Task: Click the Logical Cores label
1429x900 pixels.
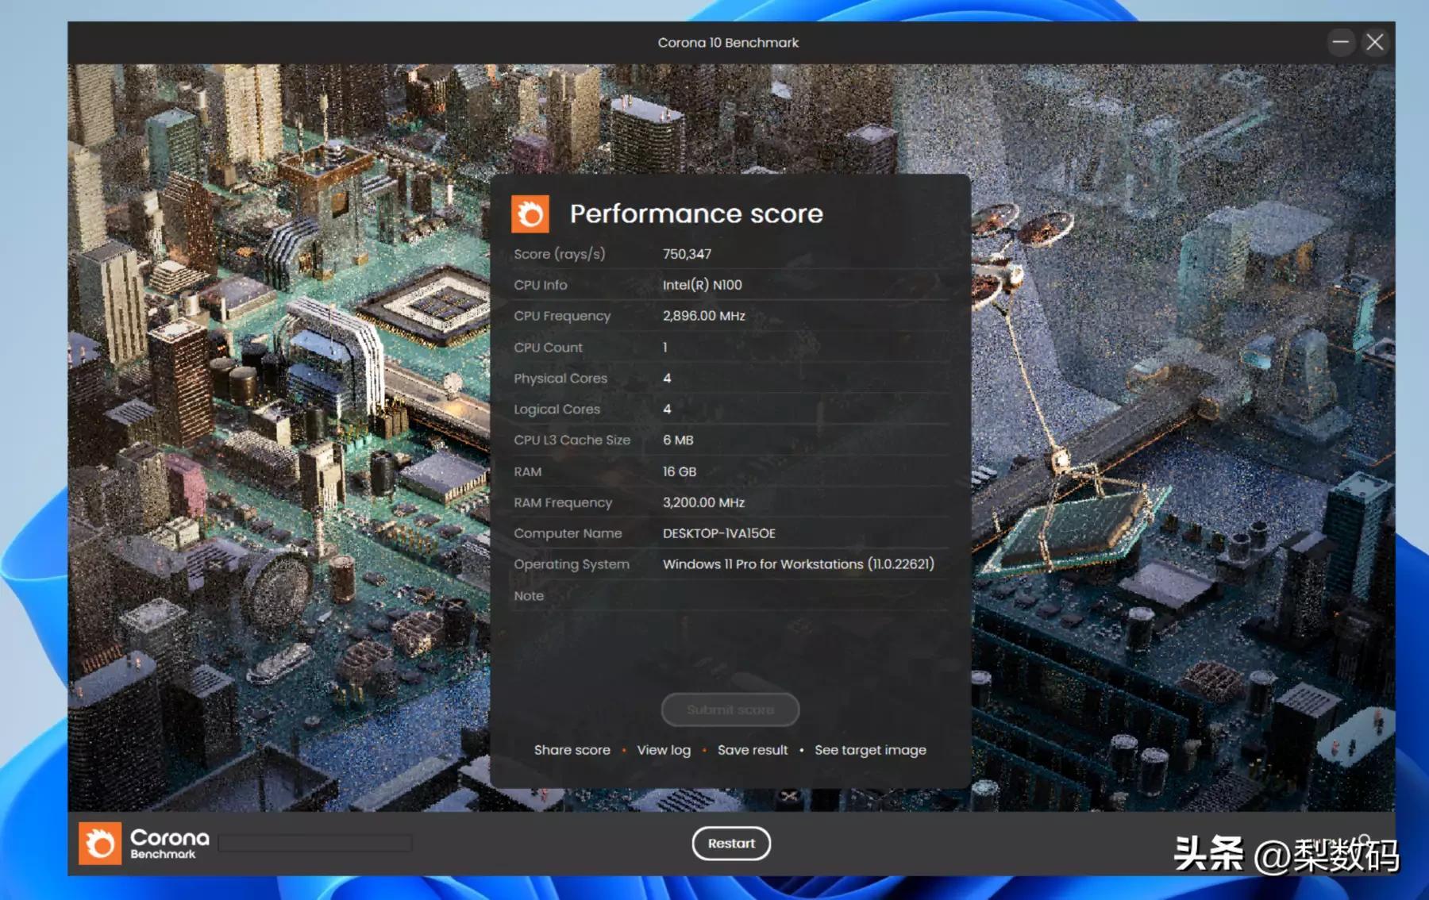Action: click(x=557, y=410)
